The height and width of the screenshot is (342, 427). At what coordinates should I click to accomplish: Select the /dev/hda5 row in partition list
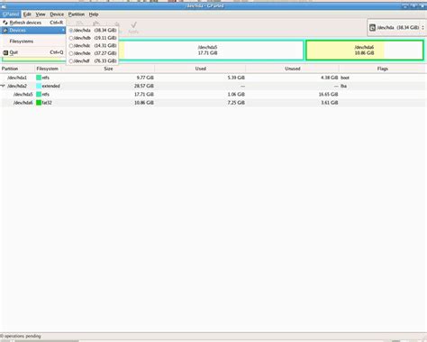pos(213,94)
